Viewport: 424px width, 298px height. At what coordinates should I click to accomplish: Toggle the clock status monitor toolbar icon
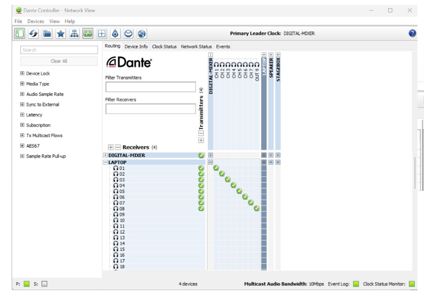[x=88, y=34]
